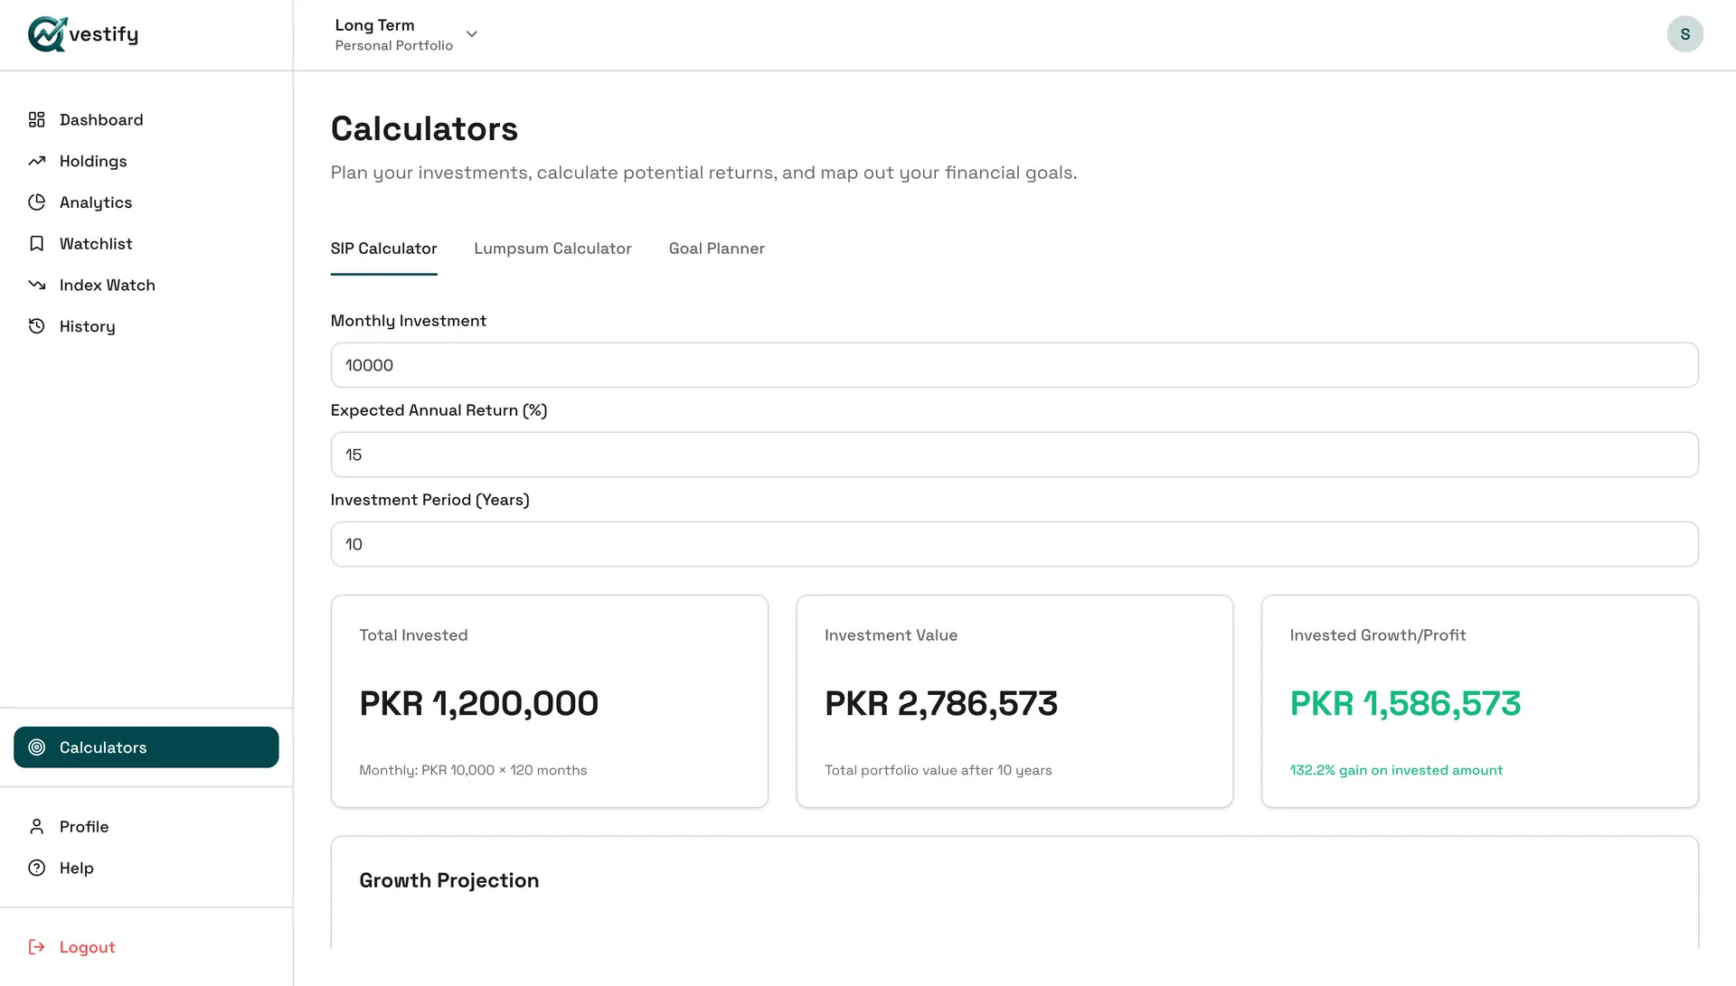Click the Expected Annual Return field
The image size is (1736, 986).
[1014, 455]
